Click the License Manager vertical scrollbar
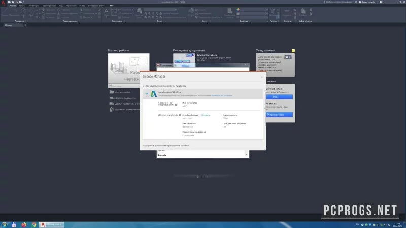Viewport: 406px width, 228px height. [x=264, y=108]
